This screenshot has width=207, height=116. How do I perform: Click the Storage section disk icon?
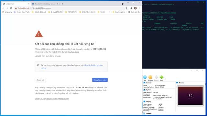144,113
